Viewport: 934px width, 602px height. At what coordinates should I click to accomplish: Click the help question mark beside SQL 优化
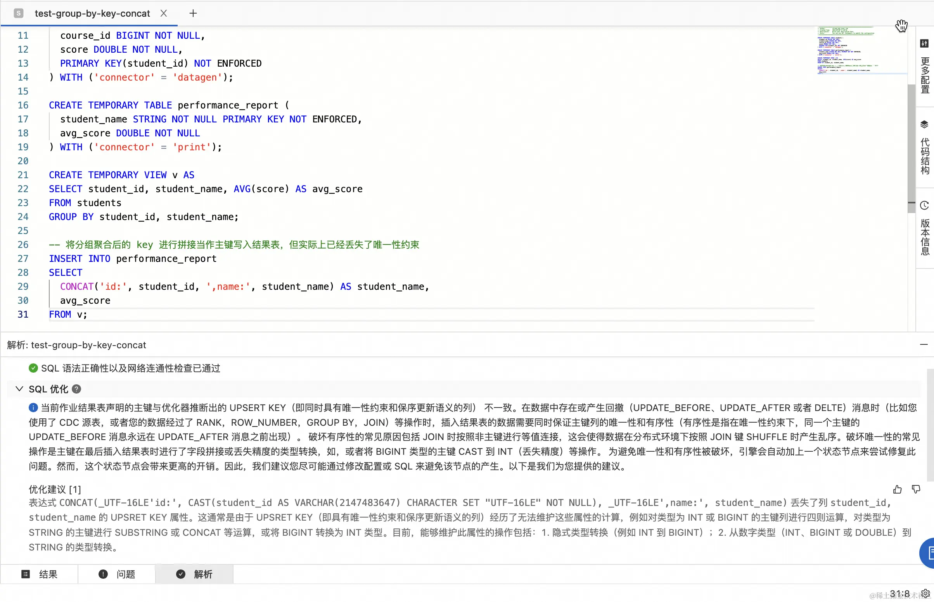(77, 389)
